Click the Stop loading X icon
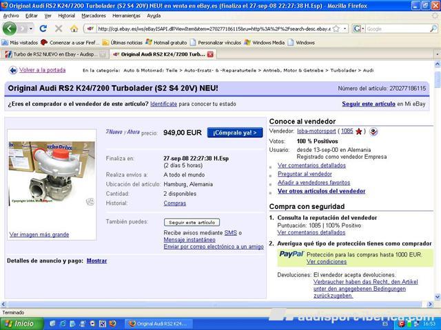 [59, 28]
